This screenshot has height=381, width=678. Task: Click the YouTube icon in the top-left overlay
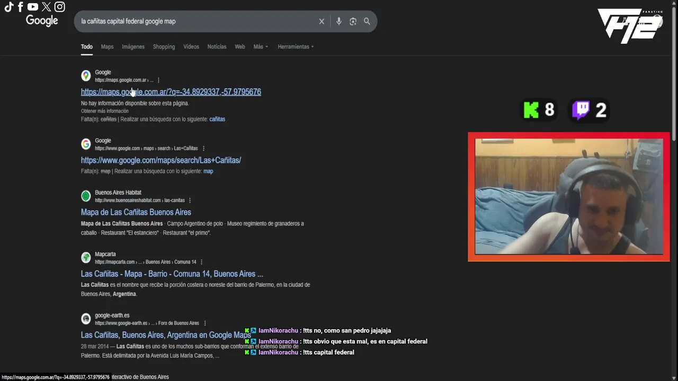tap(33, 7)
